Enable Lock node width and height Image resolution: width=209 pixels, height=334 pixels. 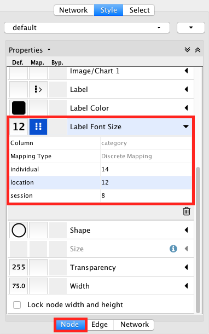tap(17, 305)
